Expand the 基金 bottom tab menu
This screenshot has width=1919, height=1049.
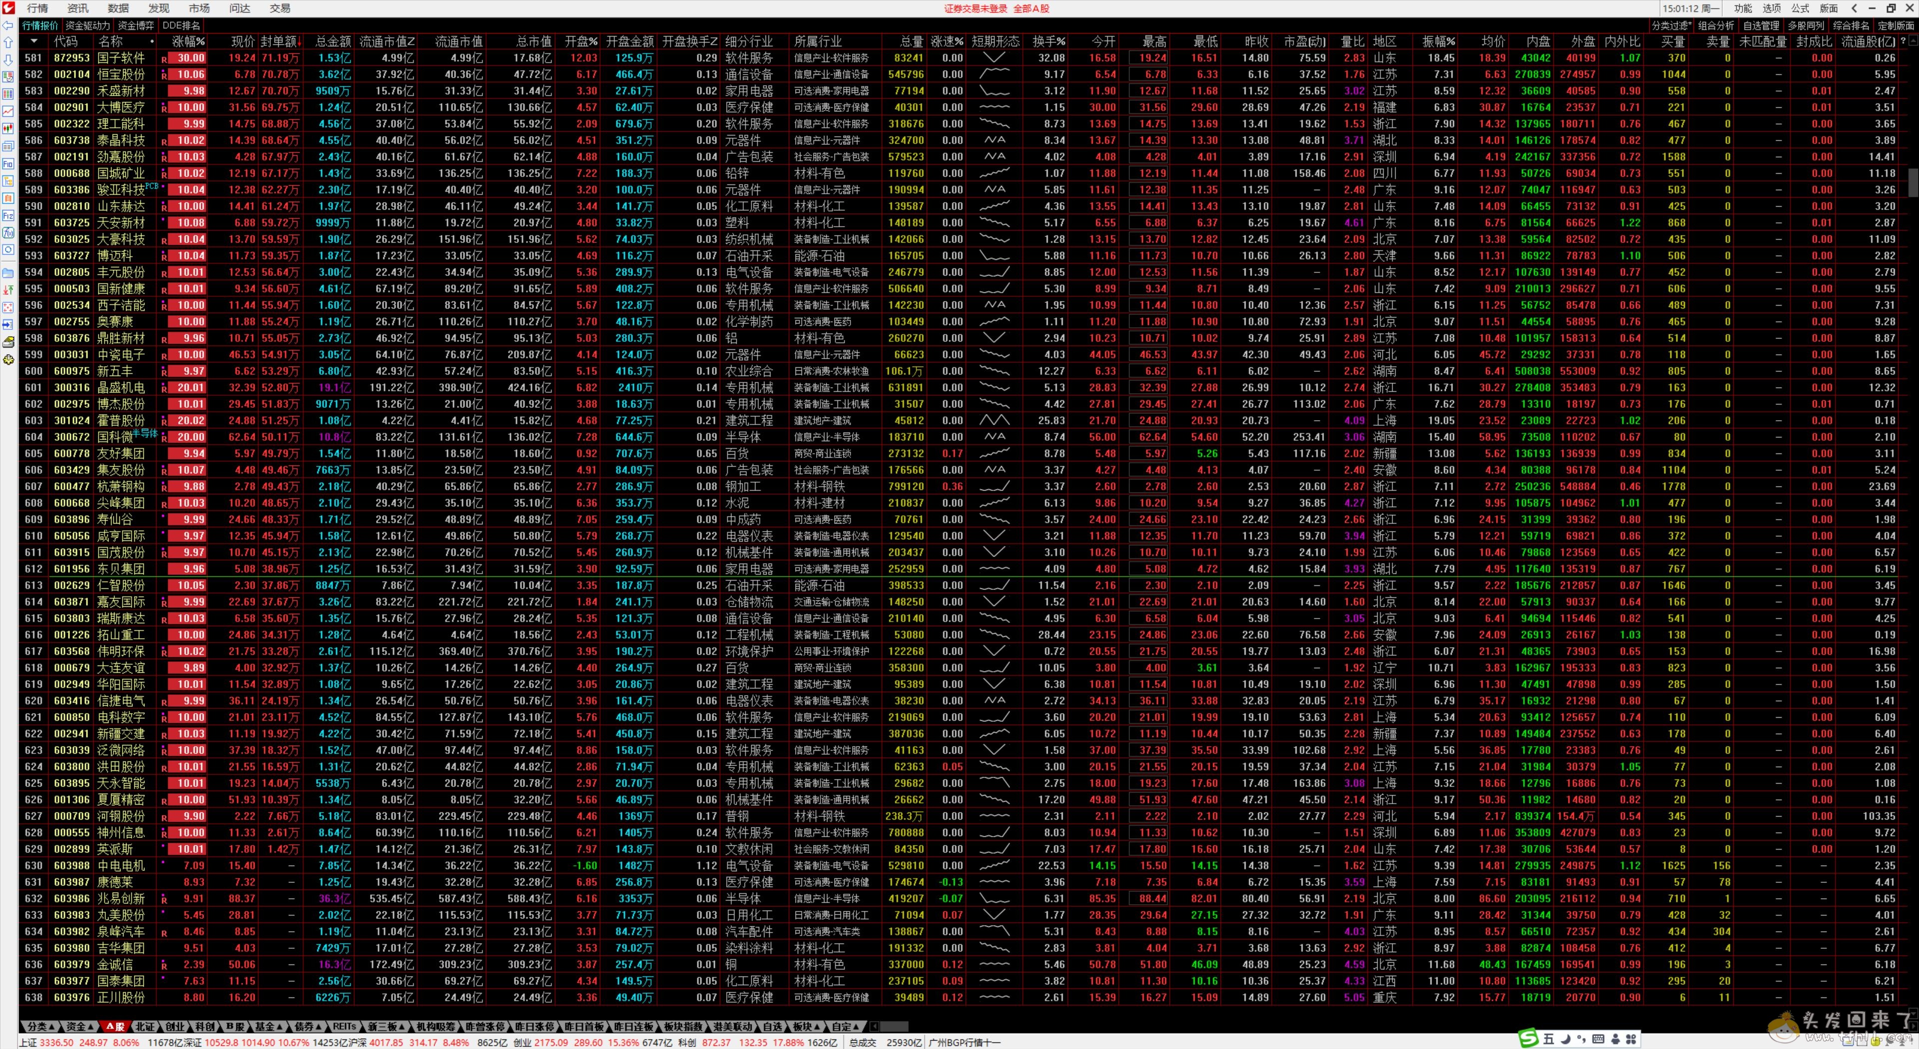pos(269,1026)
